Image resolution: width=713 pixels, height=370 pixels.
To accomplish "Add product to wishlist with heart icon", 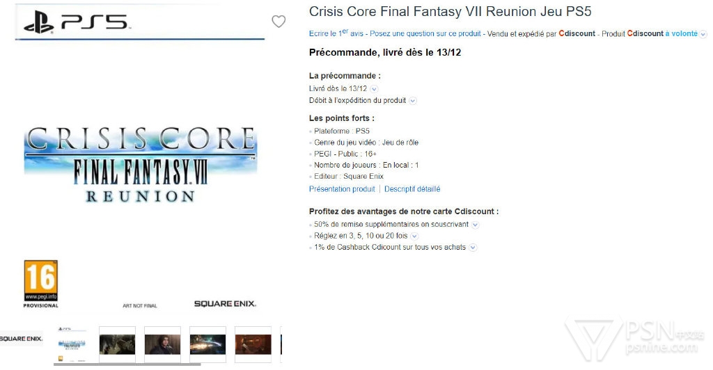I will tap(279, 22).
